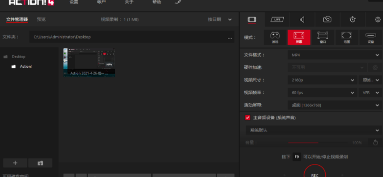Open the 原始 aspect dropdown

[x=370, y=80]
